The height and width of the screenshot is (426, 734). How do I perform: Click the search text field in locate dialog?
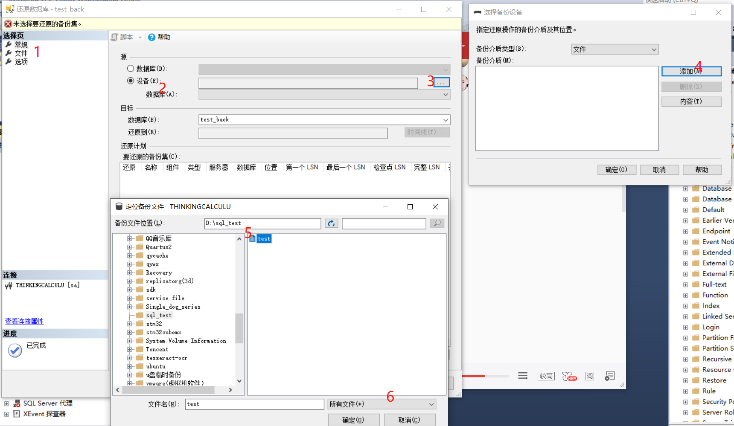[x=384, y=223]
